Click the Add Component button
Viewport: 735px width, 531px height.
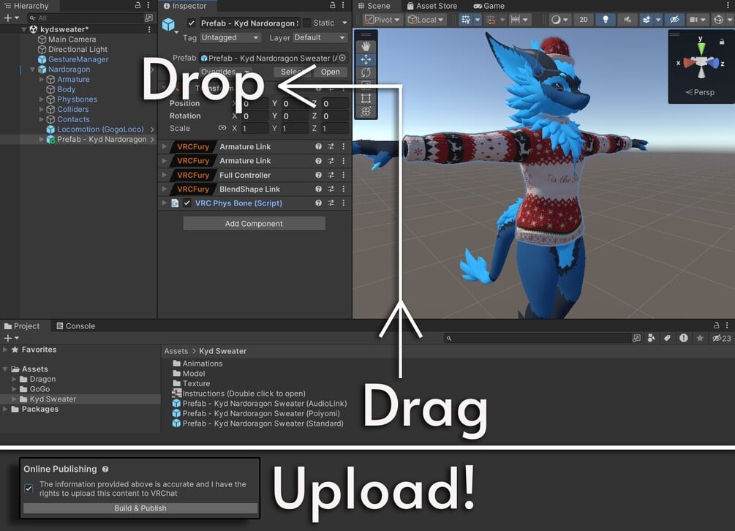click(x=254, y=224)
